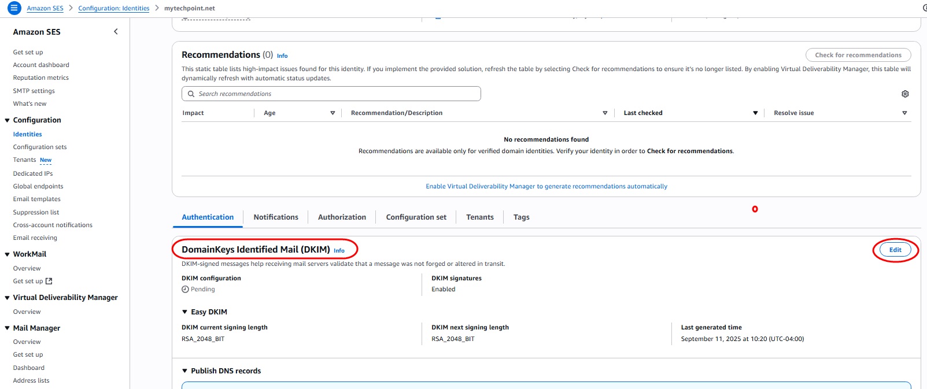Collapse the Amazon SES sidebar arrow
This screenshot has height=389, width=927.
click(x=116, y=32)
